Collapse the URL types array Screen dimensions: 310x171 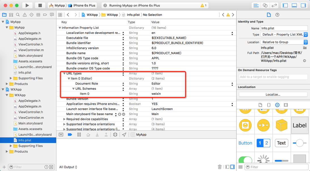tap(64, 73)
